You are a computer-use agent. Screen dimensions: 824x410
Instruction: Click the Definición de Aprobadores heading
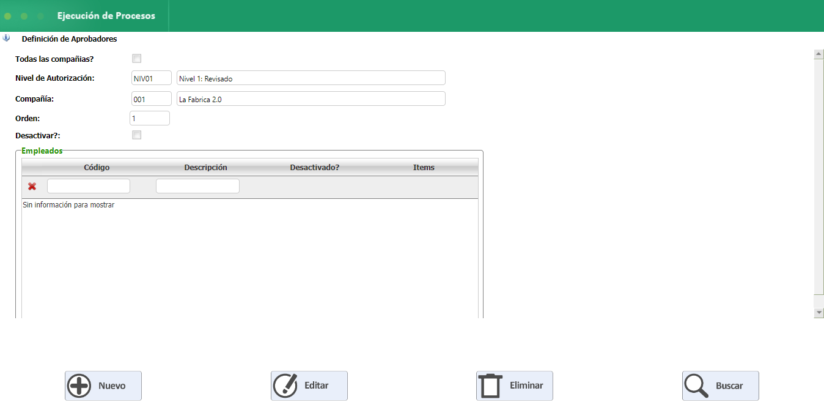coord(69,39)
